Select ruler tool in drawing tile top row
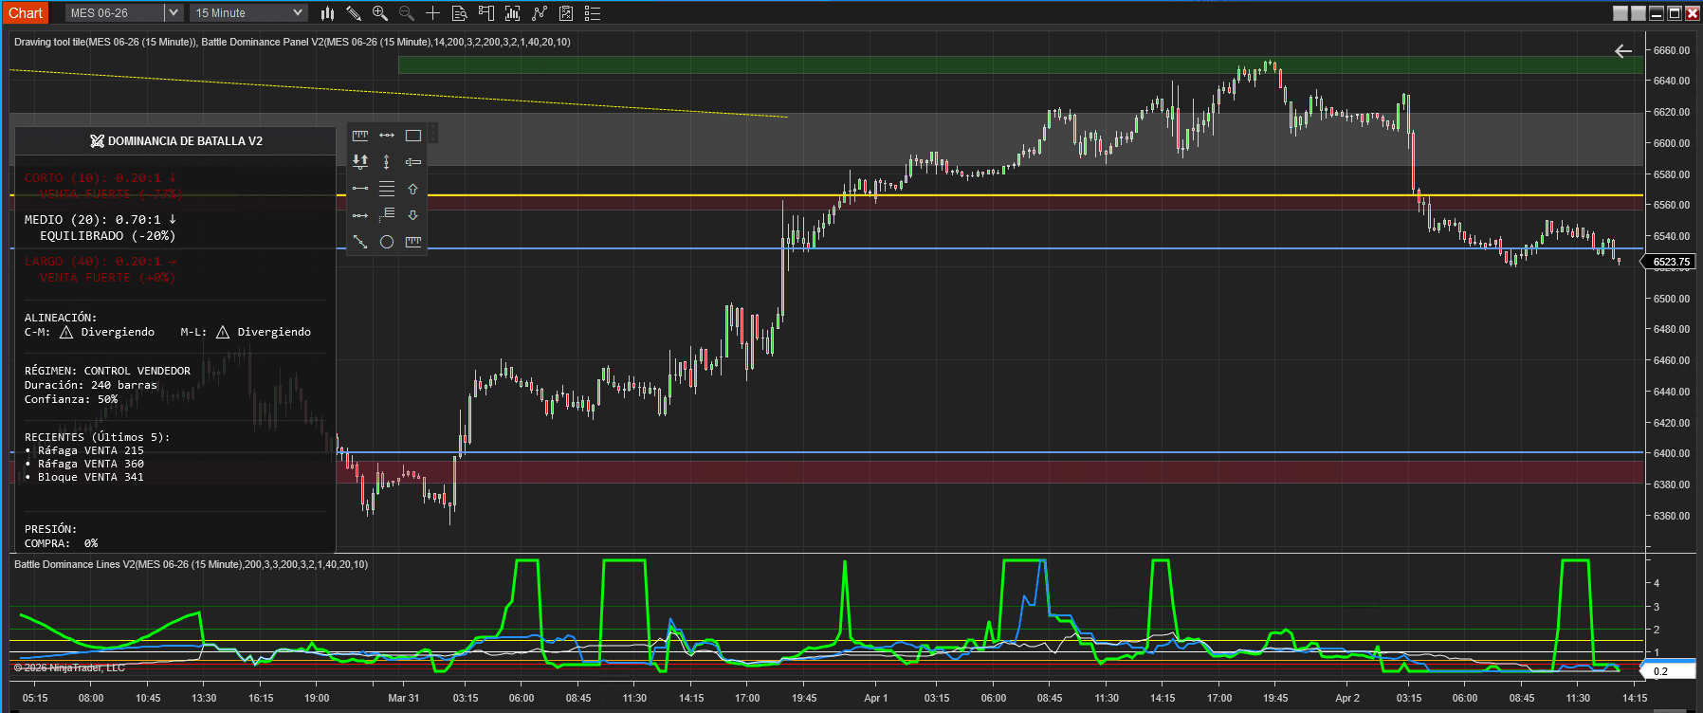Screen dimensions: 1703x713 (360, 136)
